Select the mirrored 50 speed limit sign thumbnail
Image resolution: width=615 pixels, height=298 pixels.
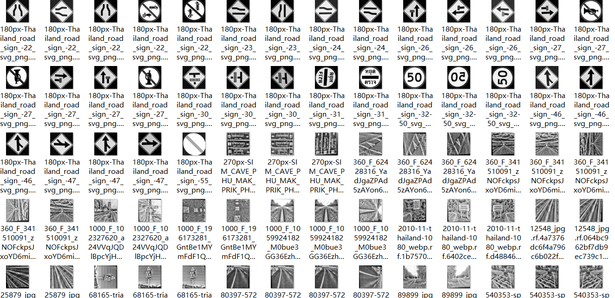tap(459, 78)
